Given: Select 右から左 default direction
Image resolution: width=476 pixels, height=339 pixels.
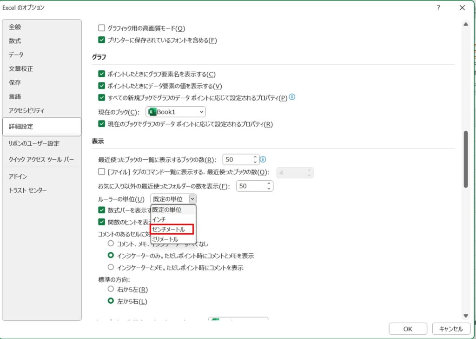Looking at the screenshot, I should coord(111,289).
